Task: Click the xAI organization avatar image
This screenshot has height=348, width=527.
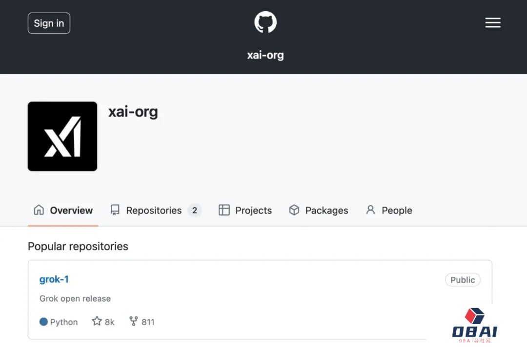Action: tap(62, 136)
